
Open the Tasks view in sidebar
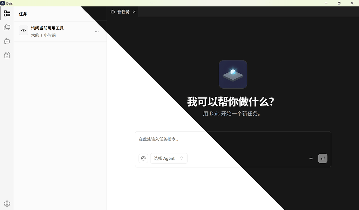point(7,14)
